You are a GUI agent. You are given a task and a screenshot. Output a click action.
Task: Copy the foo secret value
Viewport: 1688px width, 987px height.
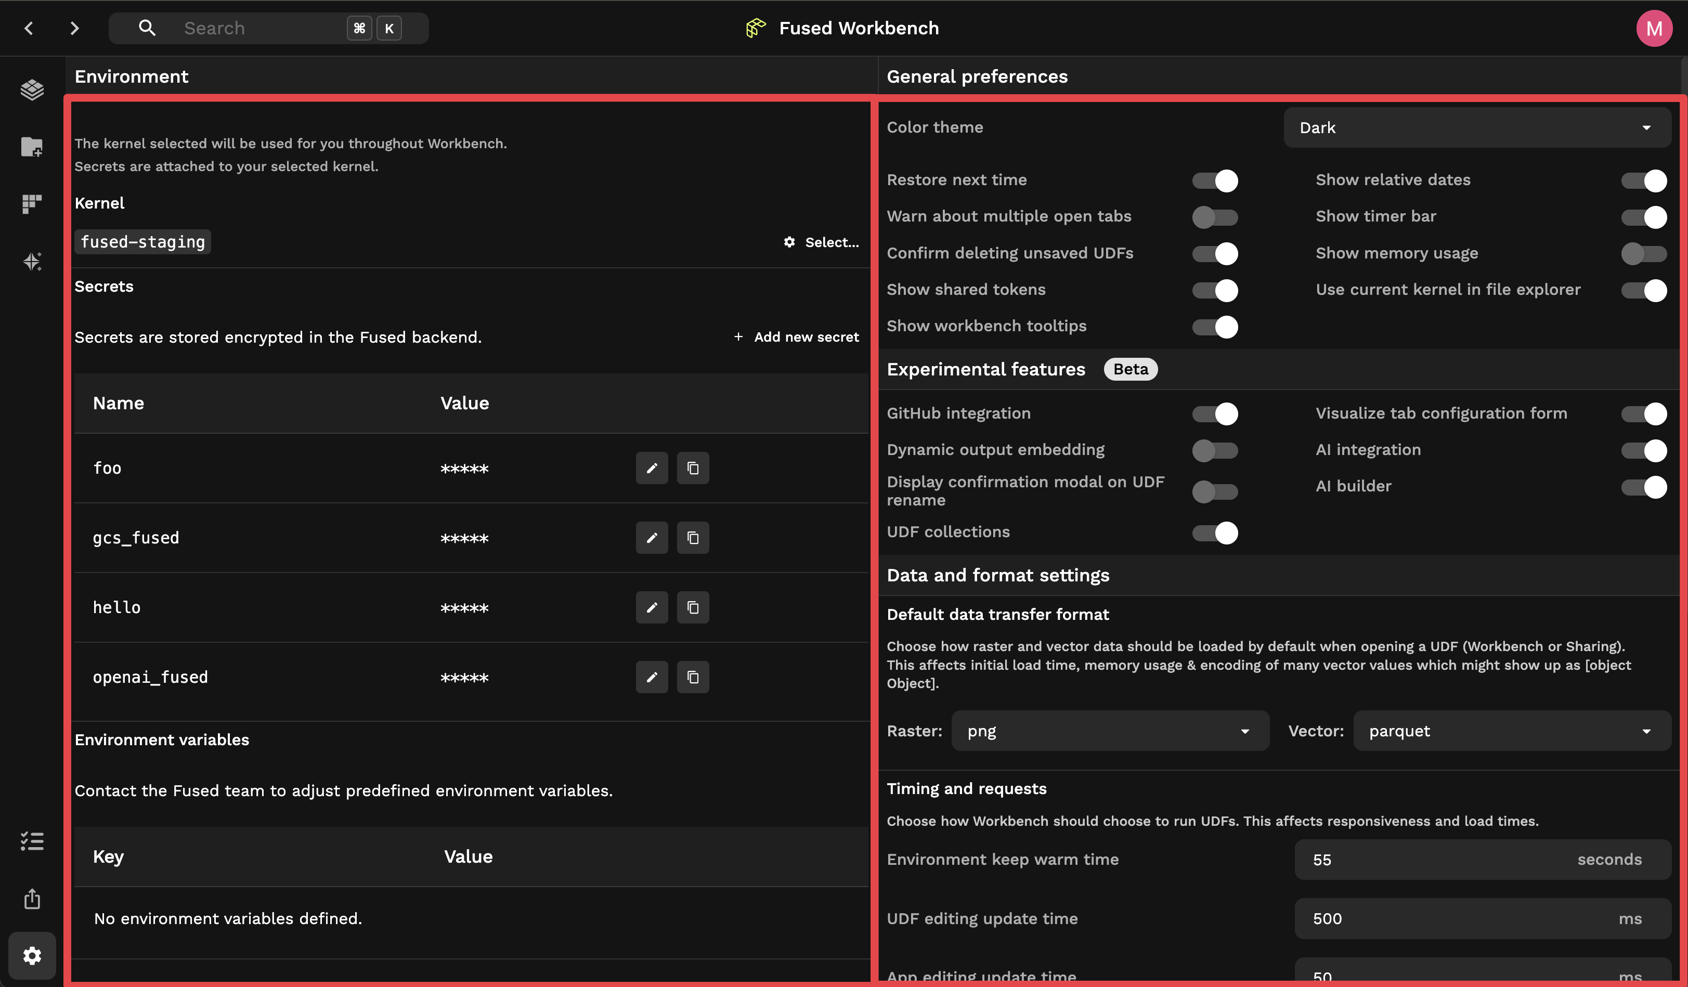pos(693,469)
